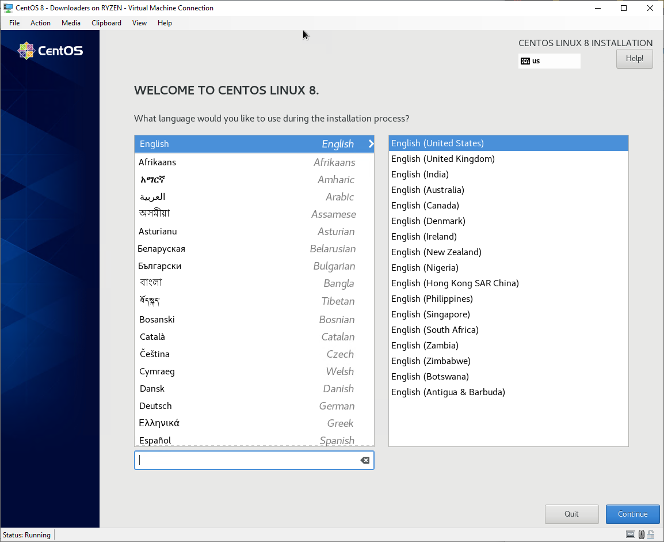Click the us keyboard layout indicator
Image resolution: width=664 pixels, height=542 pixels.
pyautogui.click(x=549, y=61)
